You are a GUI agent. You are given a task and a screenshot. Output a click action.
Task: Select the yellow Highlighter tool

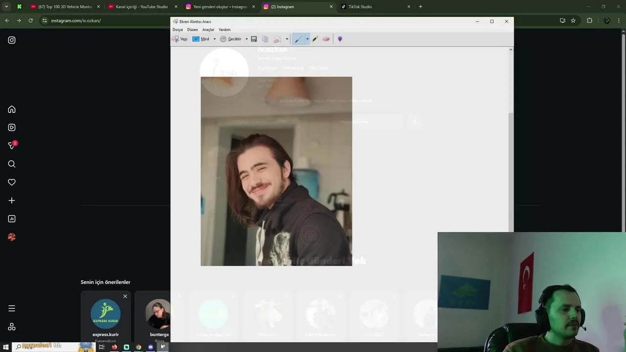coord(315,39)
